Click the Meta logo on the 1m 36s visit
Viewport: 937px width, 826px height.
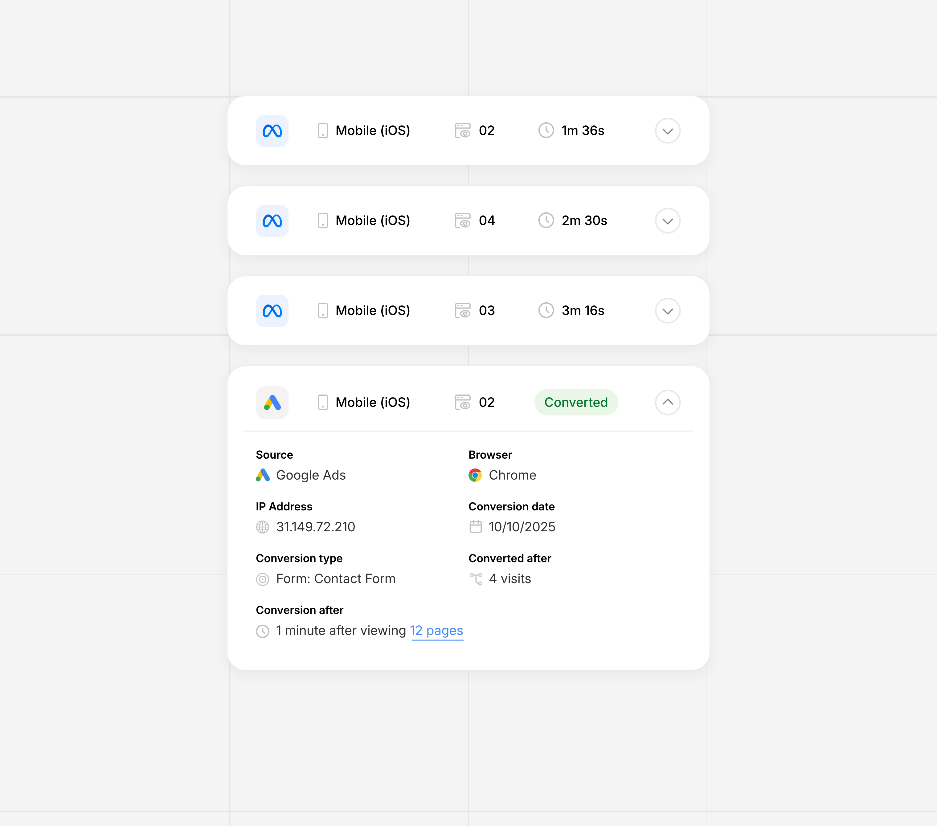[272, 131]
